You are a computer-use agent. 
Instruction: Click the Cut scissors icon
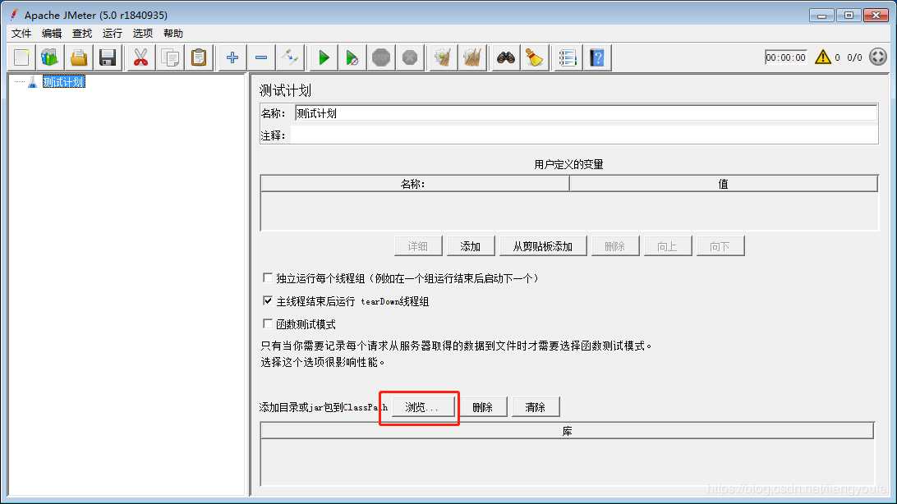140,57
